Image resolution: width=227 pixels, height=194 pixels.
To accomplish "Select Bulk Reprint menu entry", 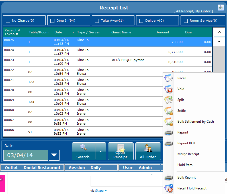I will [187, 177].
